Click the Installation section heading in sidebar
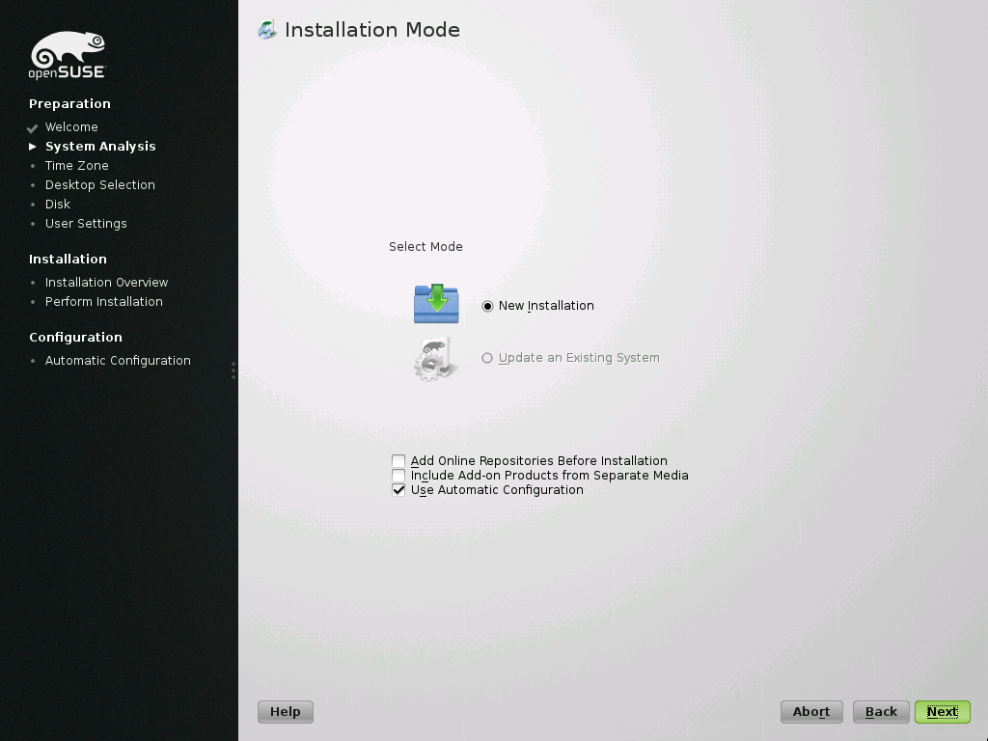988x741 pixels. pyautogui.click(x=69, y=259)
